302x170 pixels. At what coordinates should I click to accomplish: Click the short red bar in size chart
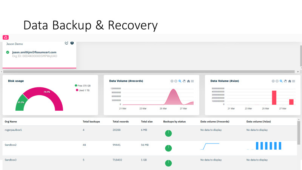coord(291,102)
